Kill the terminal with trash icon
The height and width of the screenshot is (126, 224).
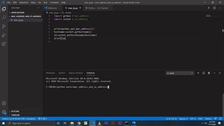[x=209, y=73]
